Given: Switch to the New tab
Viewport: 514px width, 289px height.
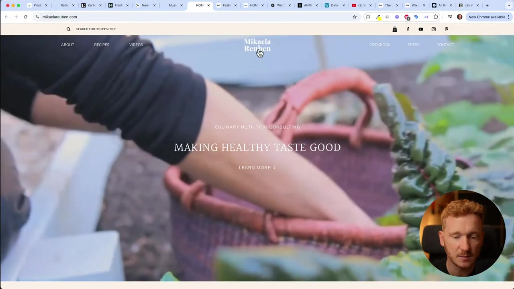Looking at the screenshot, I should tap(145, 5).
